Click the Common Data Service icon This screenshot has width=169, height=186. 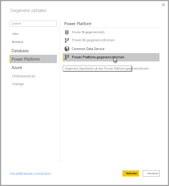point(67,49)
